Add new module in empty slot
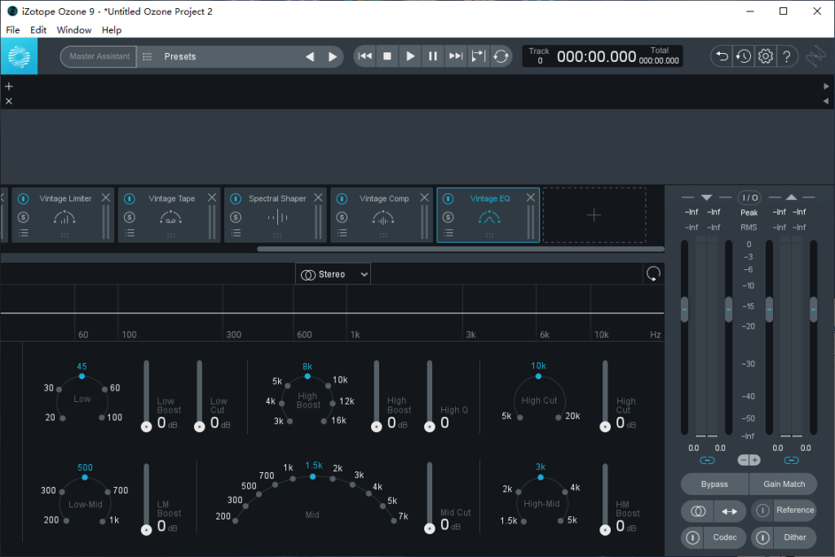This screenshot has width=835, height=557. point(594,215)
